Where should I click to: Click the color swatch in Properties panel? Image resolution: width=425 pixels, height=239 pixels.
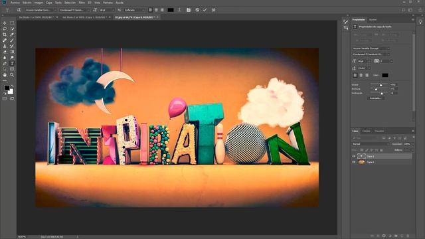385,75
